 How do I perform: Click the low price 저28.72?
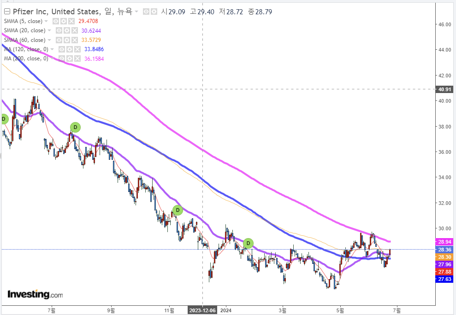(x=231, y=12)
